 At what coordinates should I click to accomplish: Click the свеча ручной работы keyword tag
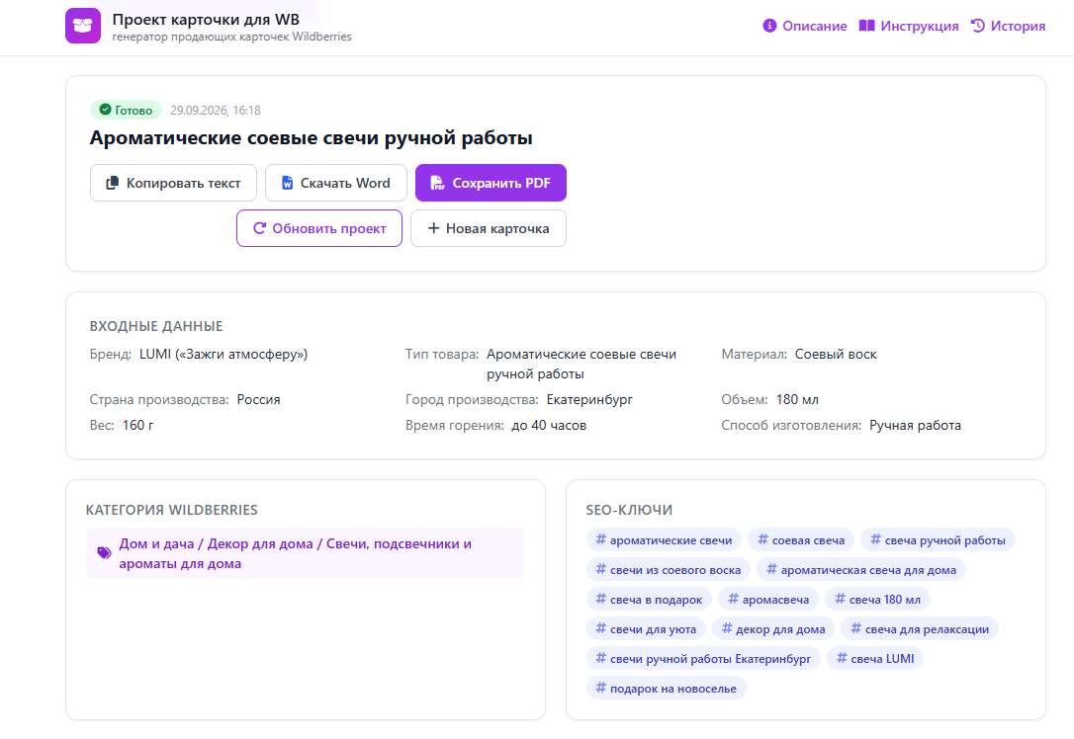[x=938, y=539]
